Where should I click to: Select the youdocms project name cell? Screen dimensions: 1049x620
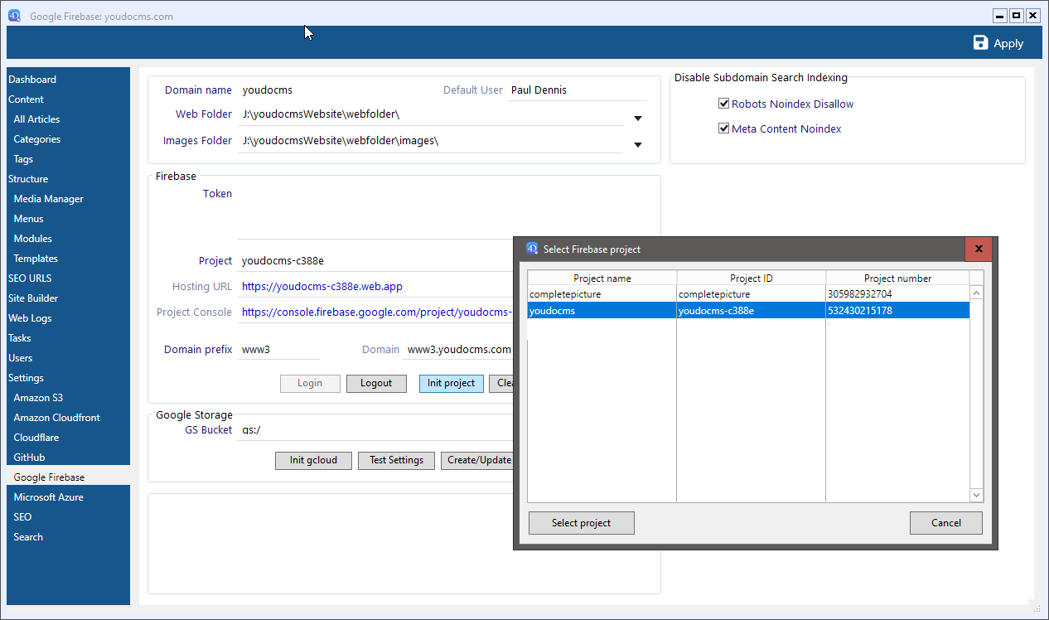click(602, 311)
